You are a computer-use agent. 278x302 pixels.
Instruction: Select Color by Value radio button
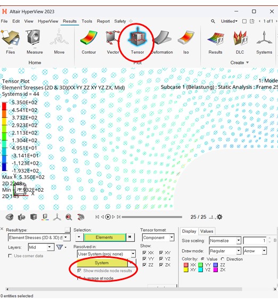[x=203, y=259]
